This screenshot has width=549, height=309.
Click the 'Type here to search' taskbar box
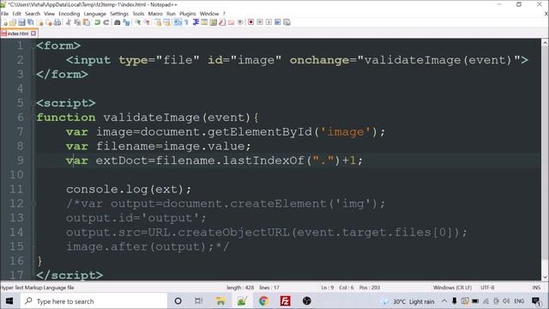94,301
